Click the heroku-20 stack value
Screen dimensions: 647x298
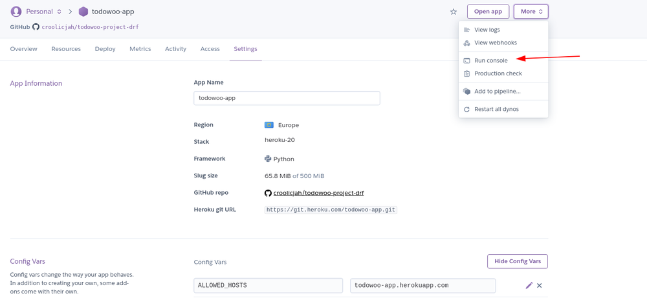280,140
